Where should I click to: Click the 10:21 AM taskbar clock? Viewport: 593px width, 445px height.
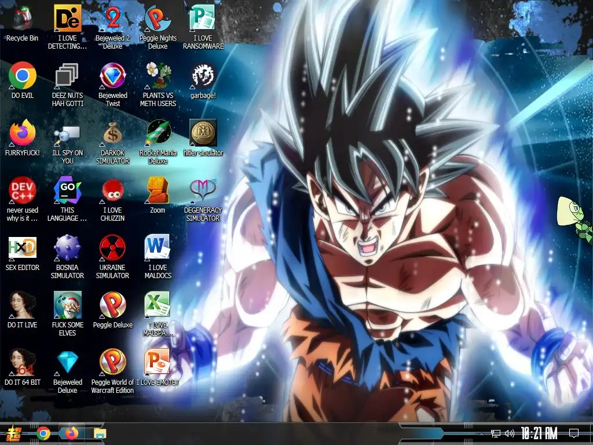point(539,433)
